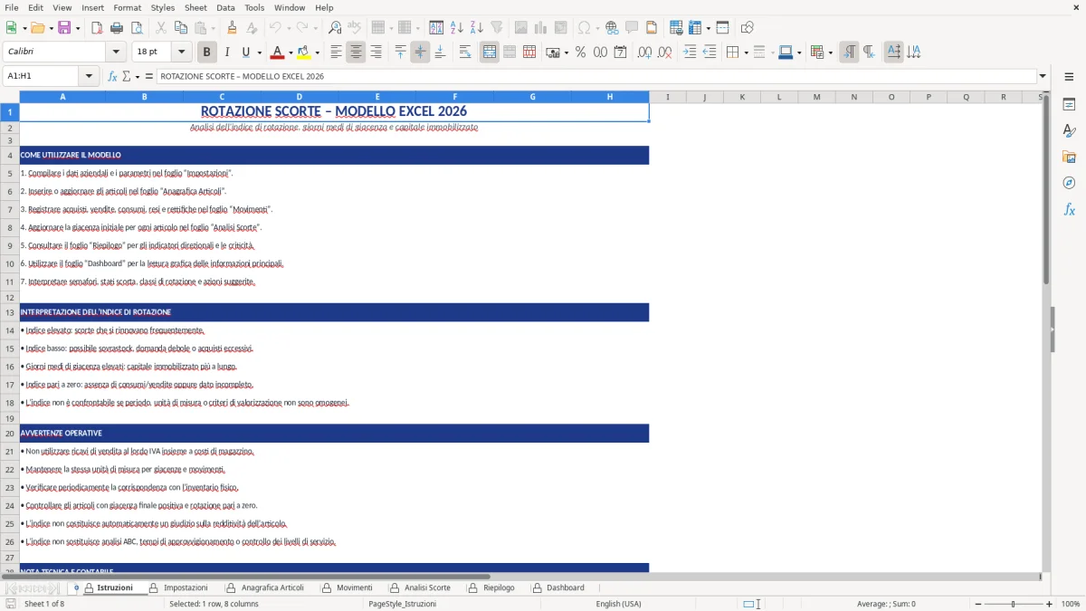Apply red font color swatch

pos(277,53)
